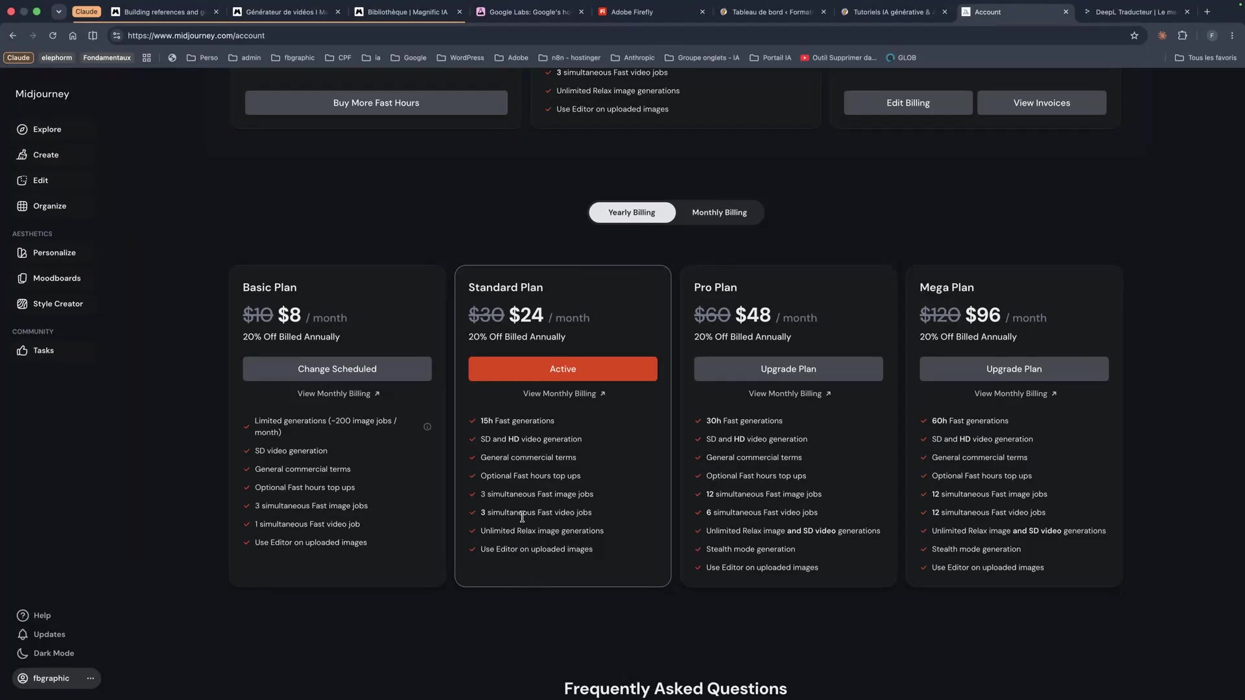Image resolution: width=1245 pixels, height=700 pixels.
Task: Open Updates notifications
Action: pos(41,635)
